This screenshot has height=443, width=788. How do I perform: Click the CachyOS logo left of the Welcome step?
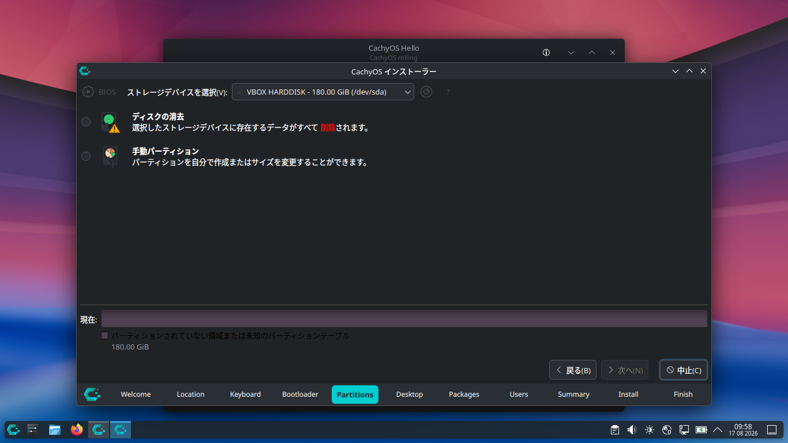(x=92, y=395)
